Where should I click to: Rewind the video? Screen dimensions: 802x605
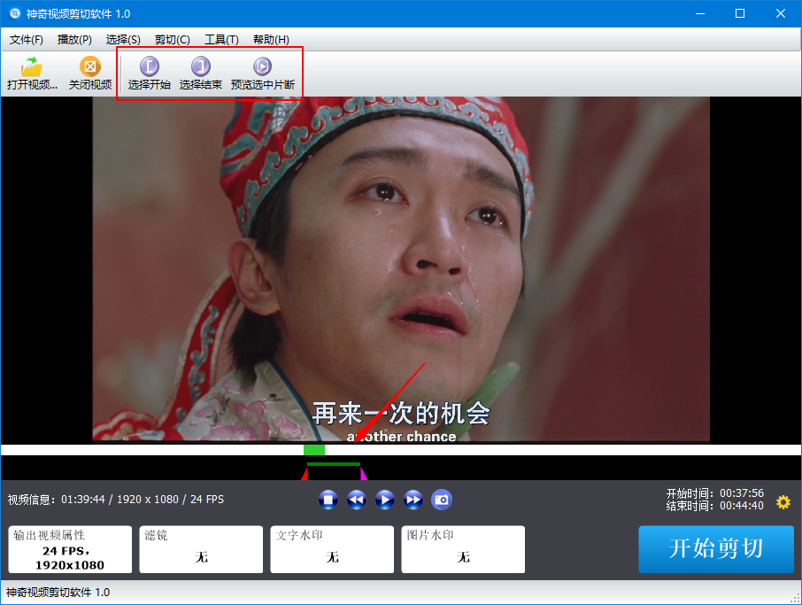(x=357, y=500)
